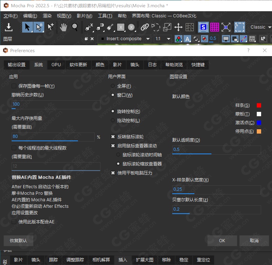Toggle the magenta Planar Grid icon
The width and height of the screenshot is (272, 265).
[x=215, y=27]
